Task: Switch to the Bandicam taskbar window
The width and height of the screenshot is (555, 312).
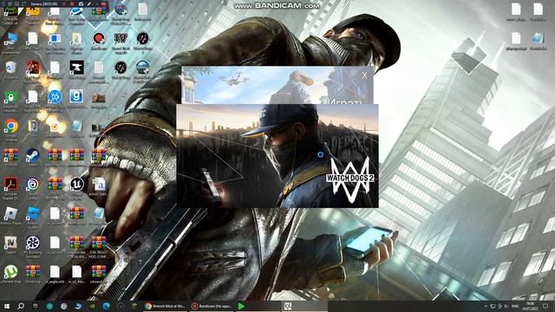Action: coord(212,306)
